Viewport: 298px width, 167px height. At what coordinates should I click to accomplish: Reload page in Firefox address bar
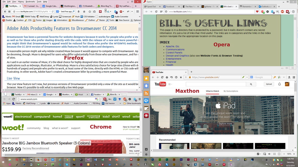coord(53,12)
